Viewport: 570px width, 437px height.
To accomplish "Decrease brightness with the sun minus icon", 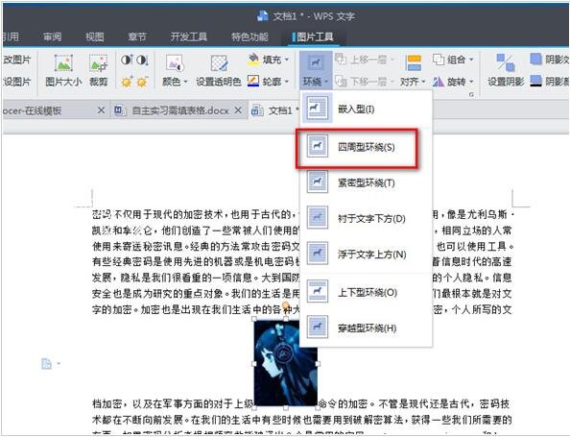I will 142,82.
